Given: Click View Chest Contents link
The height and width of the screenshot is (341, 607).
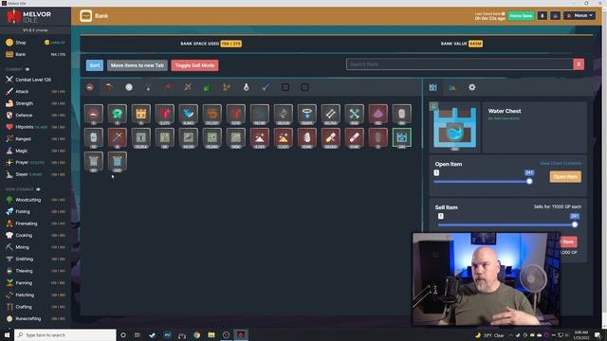Looking at the screenshot, I should [x=561, y=163].
